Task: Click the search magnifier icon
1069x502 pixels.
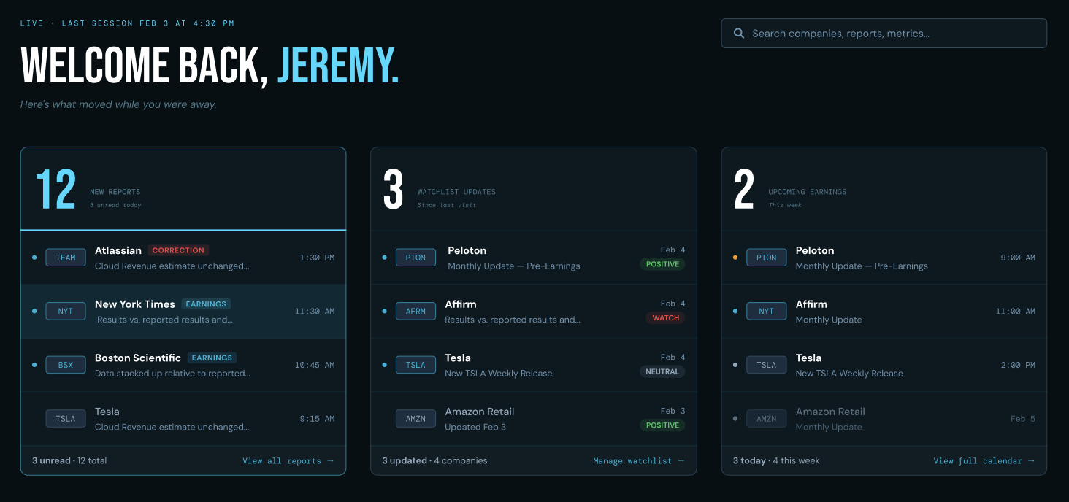Action: click(739, 34)
